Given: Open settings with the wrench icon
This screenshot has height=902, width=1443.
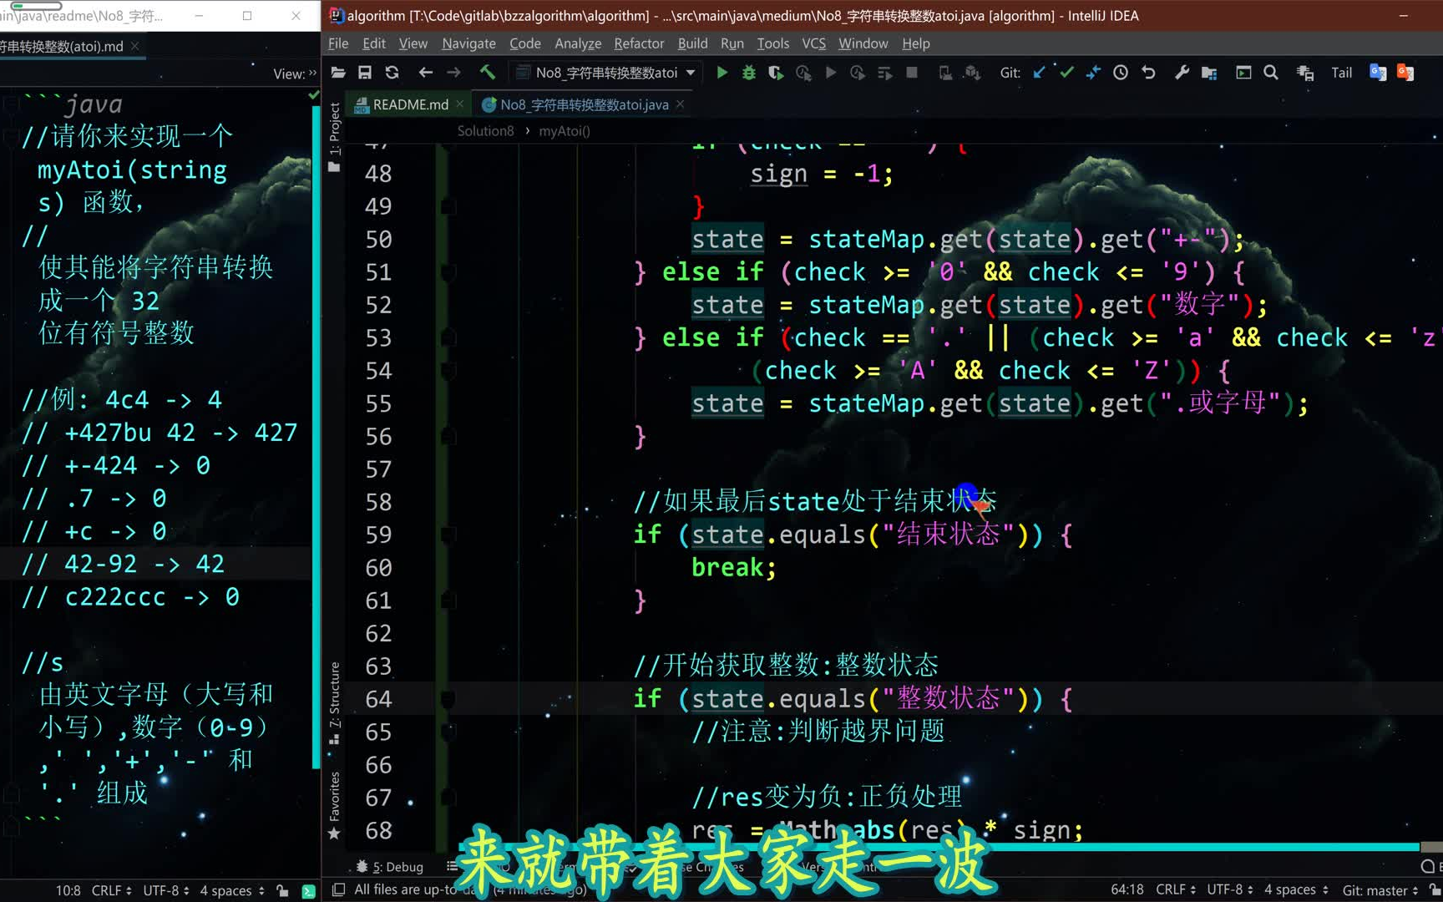Looking at the screenshot, I should tap(1182, 73).
